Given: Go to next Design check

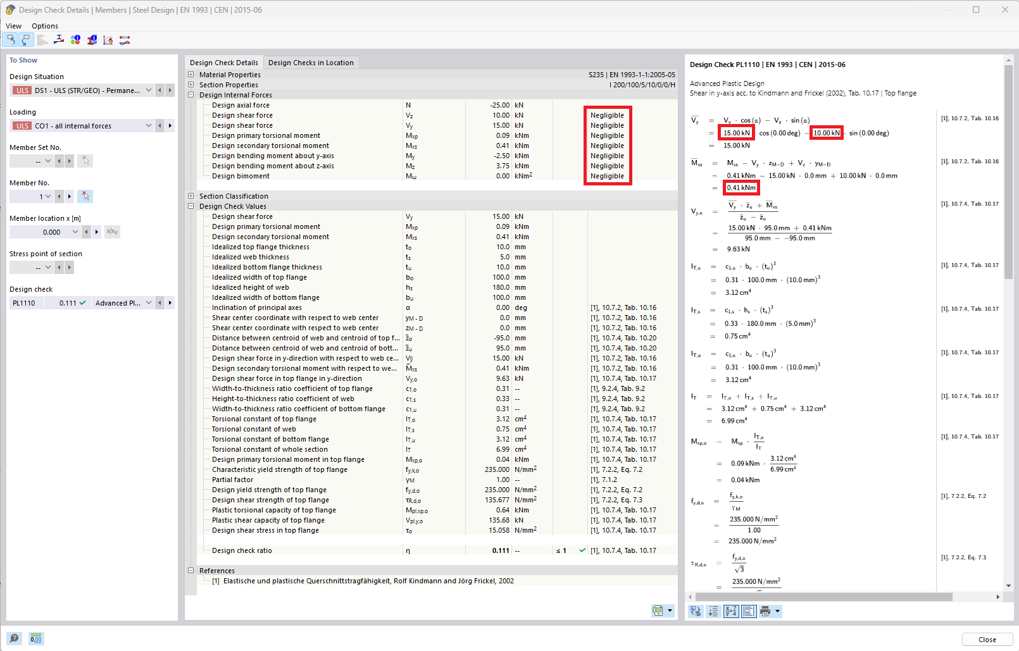Looking at the screenshot, I should pyautogui.click(x=170, y=303).
